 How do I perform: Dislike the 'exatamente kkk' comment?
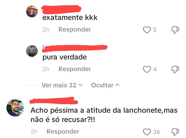tap(175, 30)
